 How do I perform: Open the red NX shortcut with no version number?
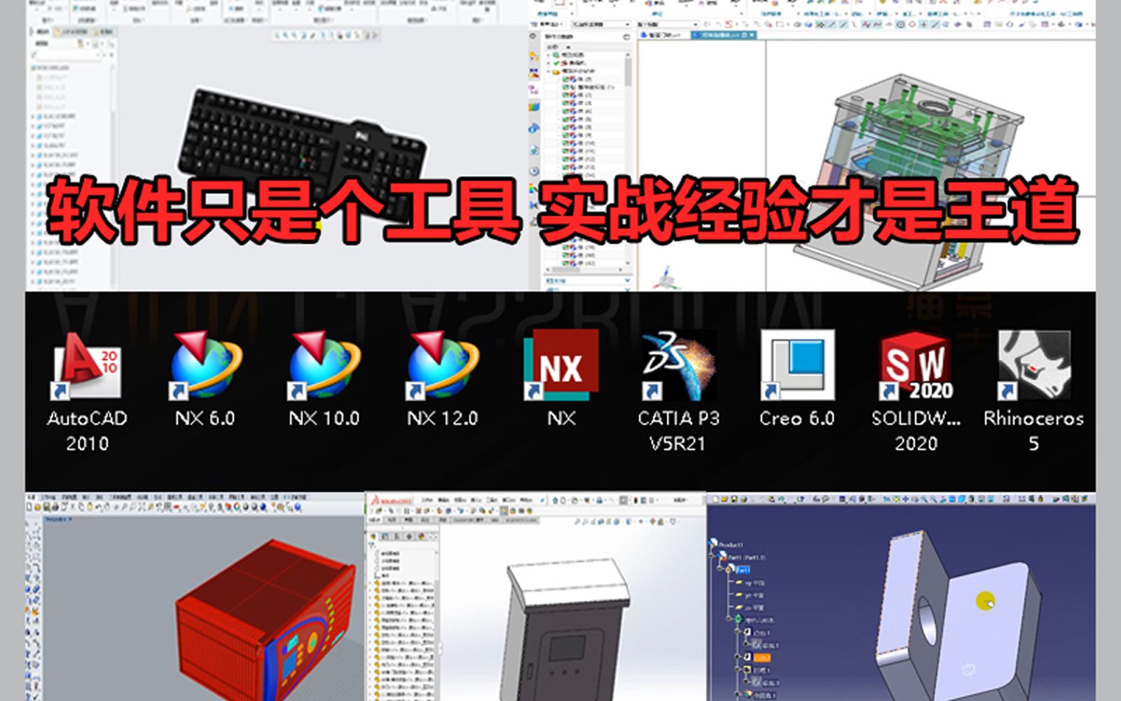point(561,379)
